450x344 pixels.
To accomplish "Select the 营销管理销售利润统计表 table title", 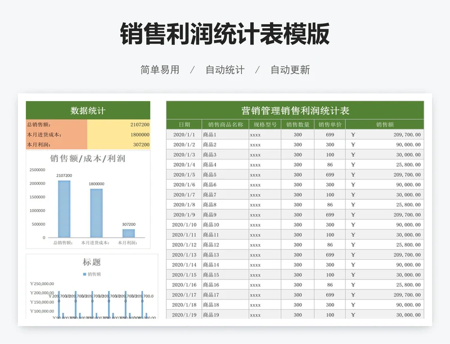I will coord(295,111).
